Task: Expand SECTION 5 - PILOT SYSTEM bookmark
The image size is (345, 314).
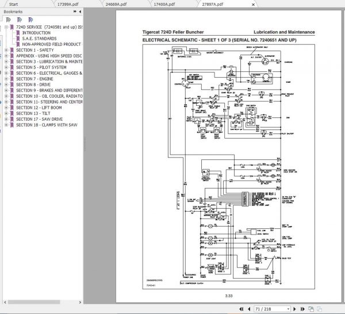Action: pyautogui.click(x=6, y=67)
